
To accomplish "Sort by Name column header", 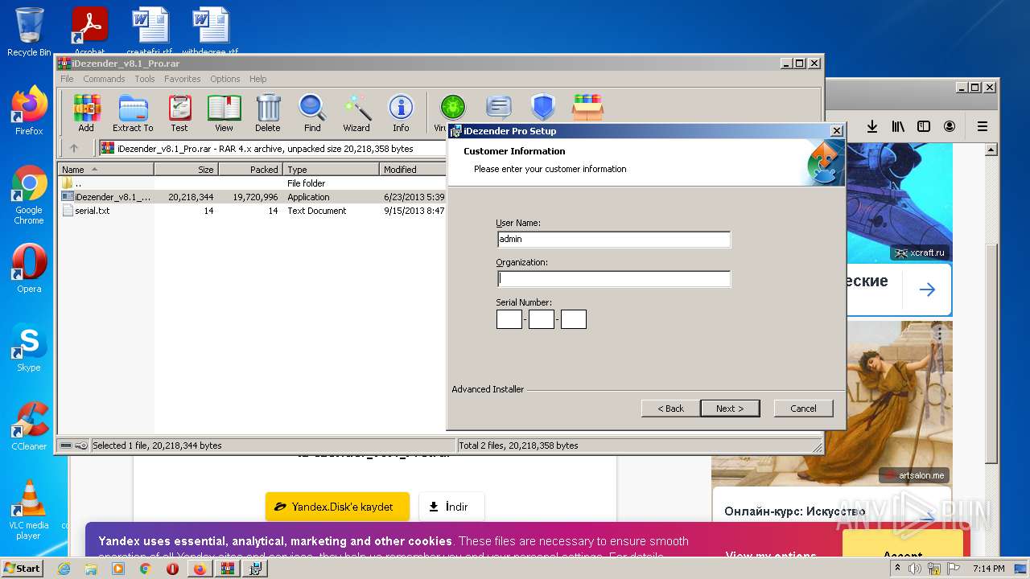I will coord(105,170).
